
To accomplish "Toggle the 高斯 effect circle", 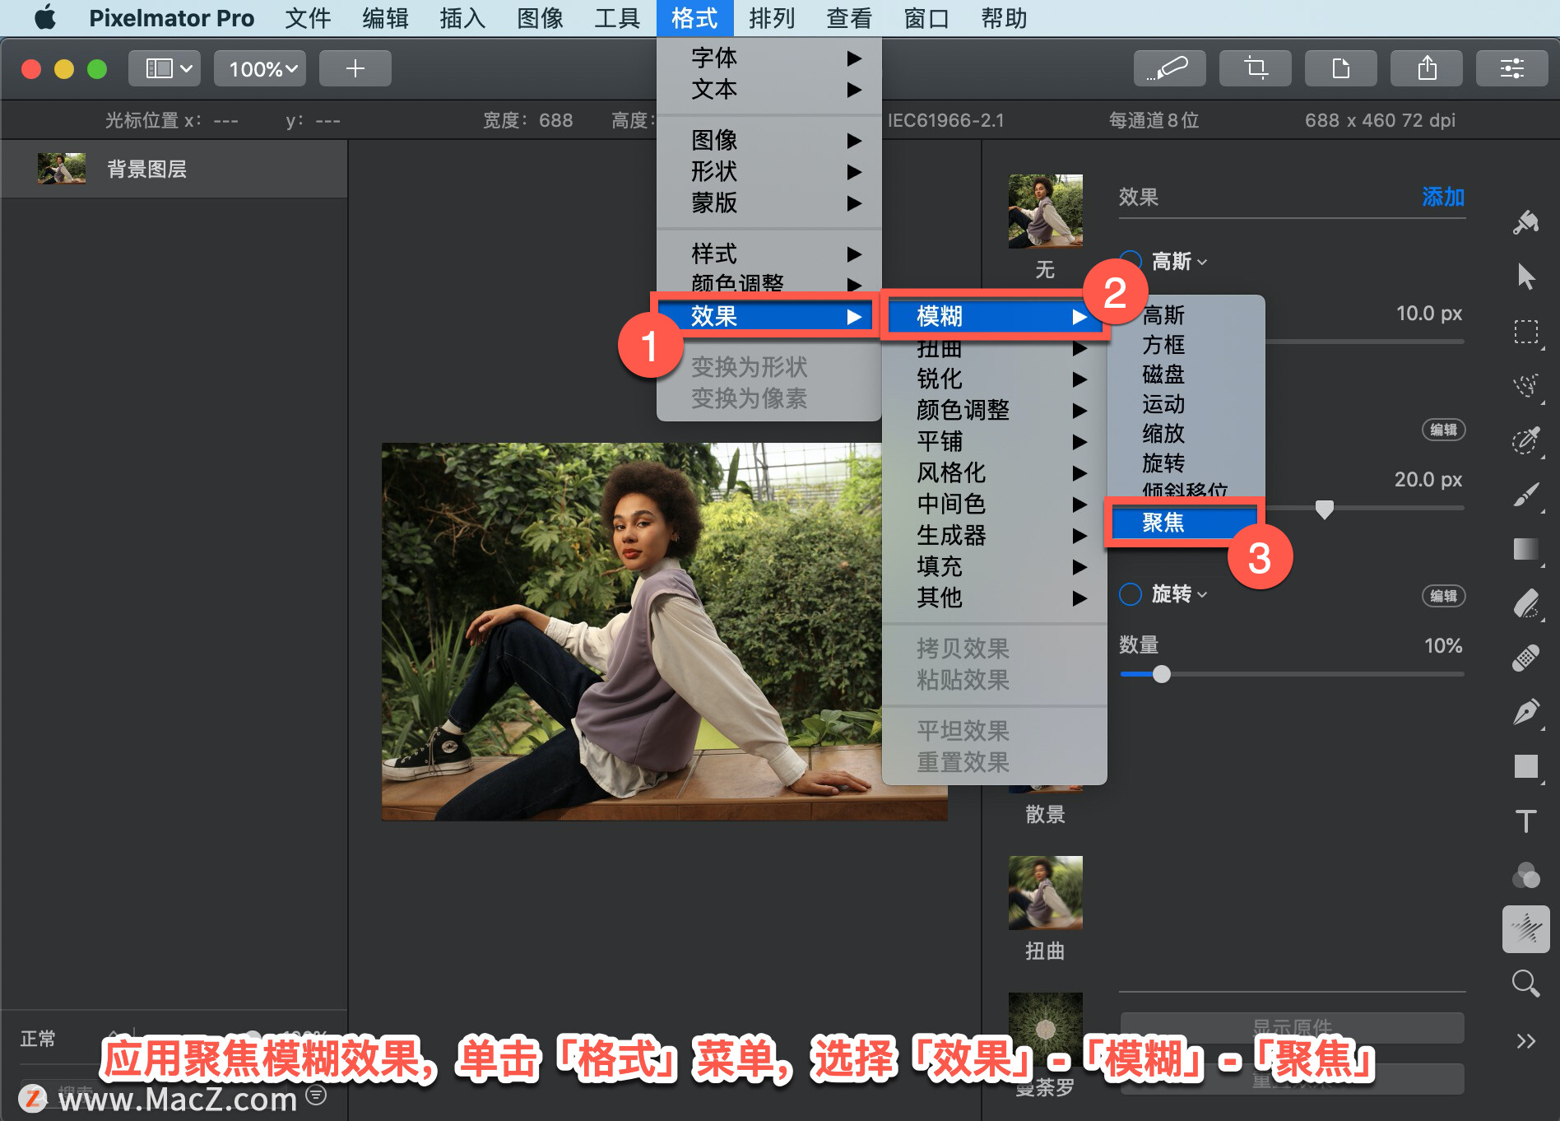I will (1131, 261).
